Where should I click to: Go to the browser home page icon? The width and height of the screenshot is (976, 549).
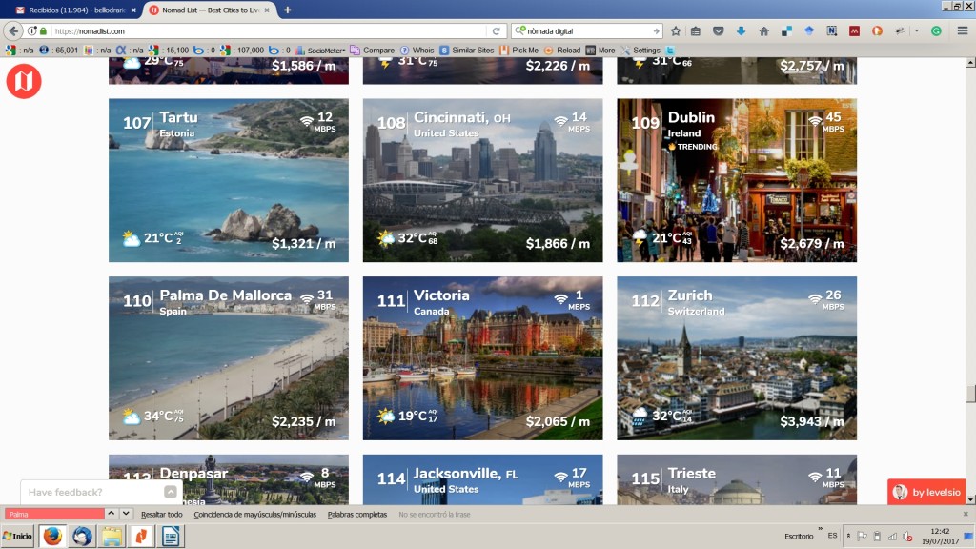coord(763,31)
